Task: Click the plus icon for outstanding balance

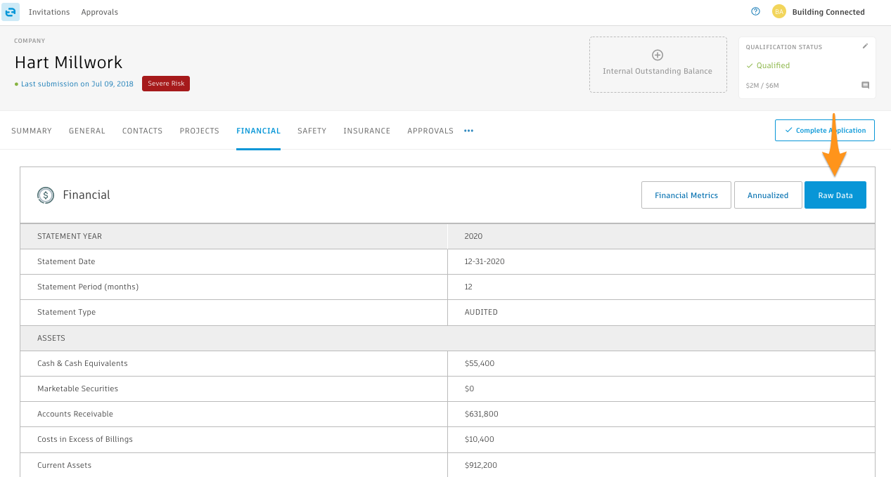Action: point(658,55)
